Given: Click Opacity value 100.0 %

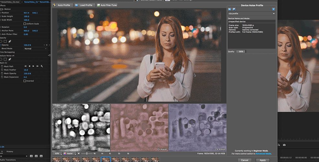Looking at the screenshot, I should 27,45.
